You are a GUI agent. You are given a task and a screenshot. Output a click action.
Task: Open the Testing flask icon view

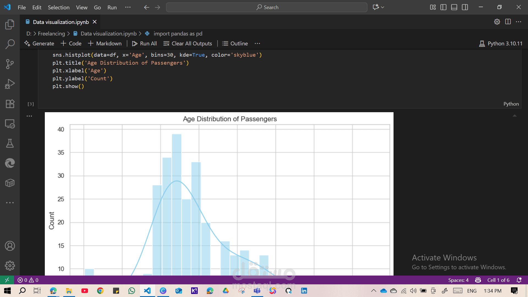(x=10, y=143)
